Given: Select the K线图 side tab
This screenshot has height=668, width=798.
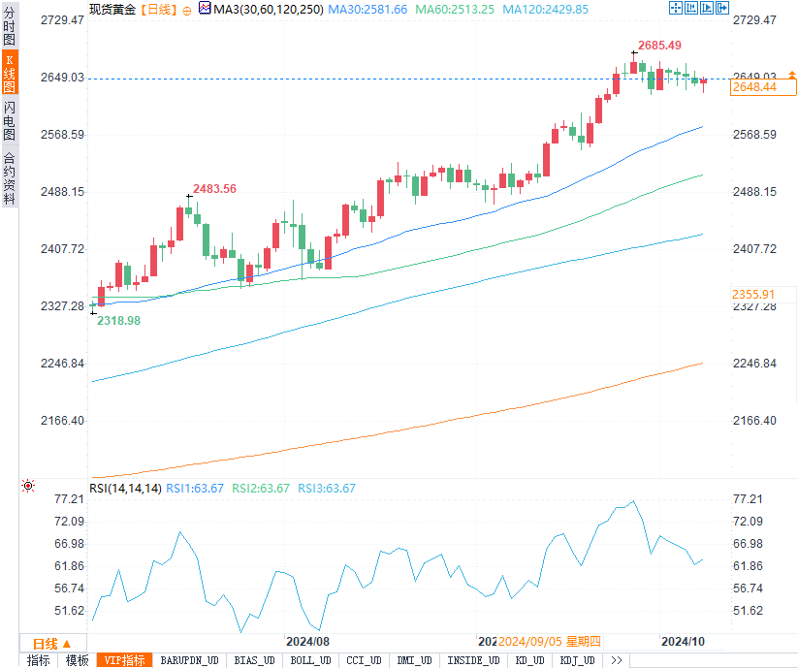Looking at the screenshot, I should point(9,74).
